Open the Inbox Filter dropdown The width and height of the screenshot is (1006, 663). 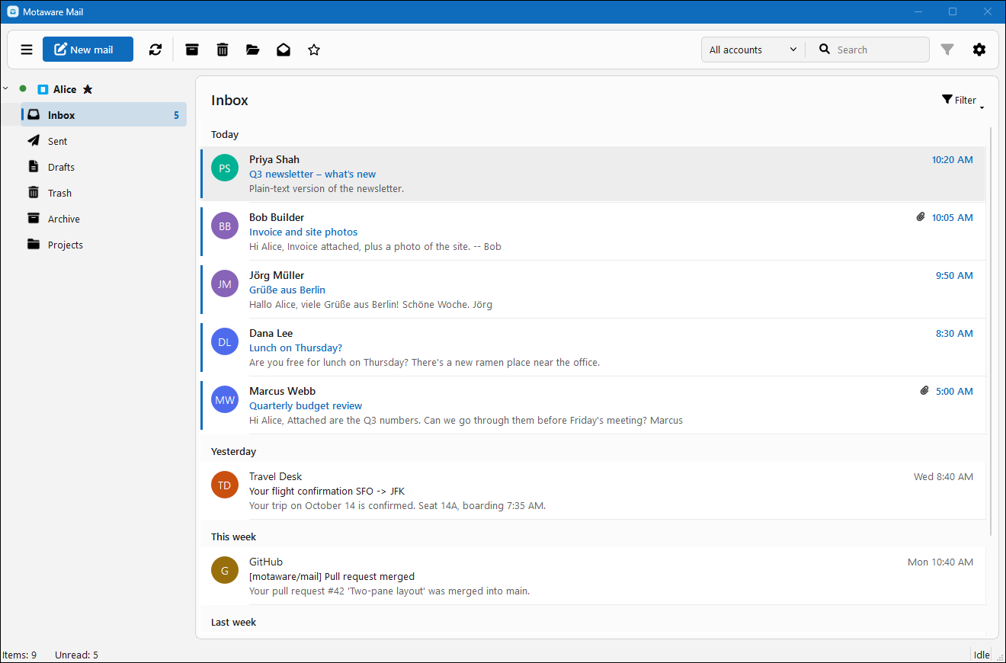963,100
